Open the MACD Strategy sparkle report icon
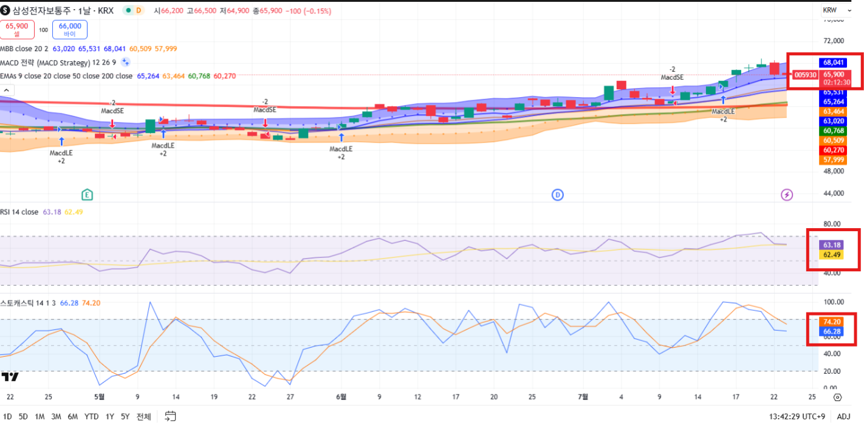This screenshot has height=426, width=864. (125, 62)
